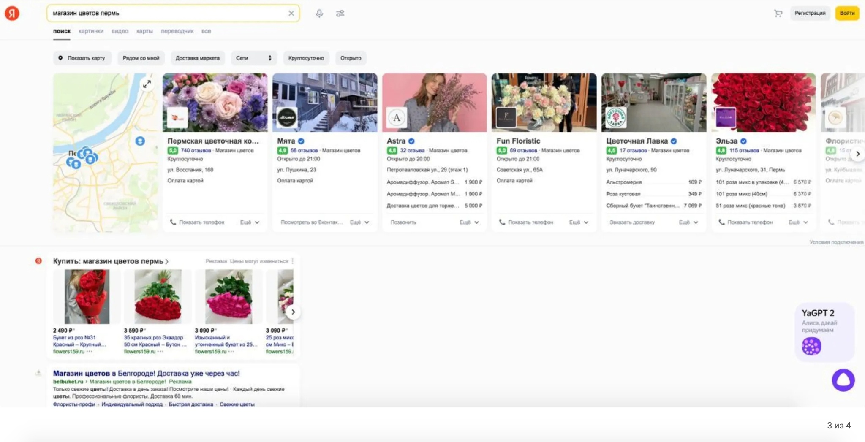865x442 pixels.
Task: Open the pink roses 3 090 ₽ thumbnail
Action: (229, 297)
